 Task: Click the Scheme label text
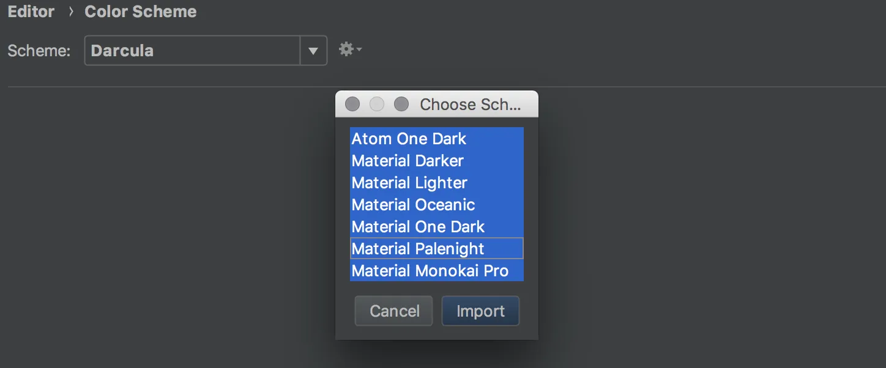[39, 51]
